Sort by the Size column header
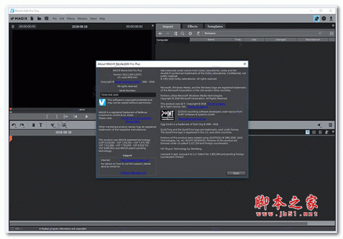 point(254,39)
